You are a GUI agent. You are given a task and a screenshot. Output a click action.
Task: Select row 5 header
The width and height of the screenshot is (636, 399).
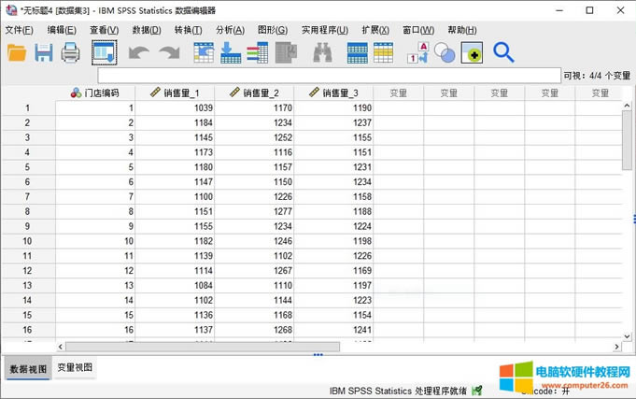[x=27, y=167]
